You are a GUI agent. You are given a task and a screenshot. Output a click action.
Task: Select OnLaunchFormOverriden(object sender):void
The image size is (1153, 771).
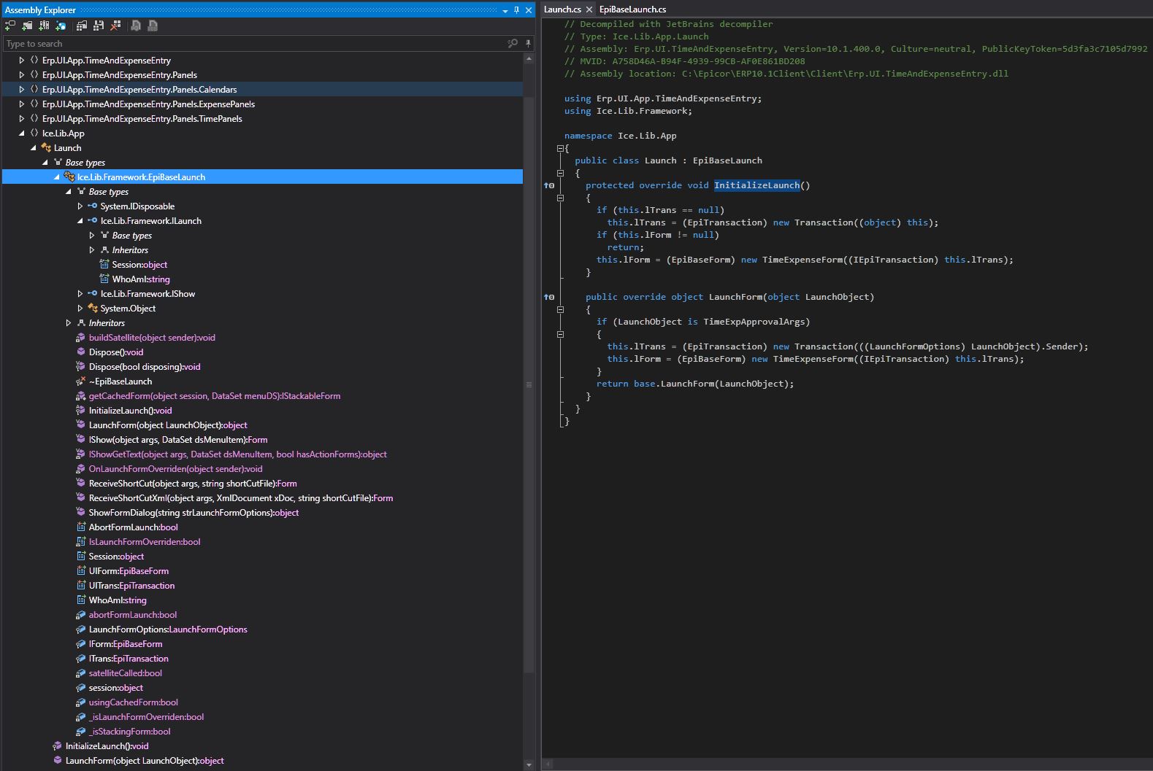point(175,469)
